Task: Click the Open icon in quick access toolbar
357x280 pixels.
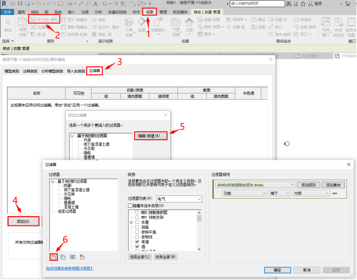Action: (13, 3)
